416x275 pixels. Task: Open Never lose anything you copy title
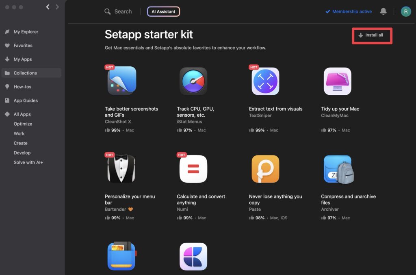(x=275, y=200)
